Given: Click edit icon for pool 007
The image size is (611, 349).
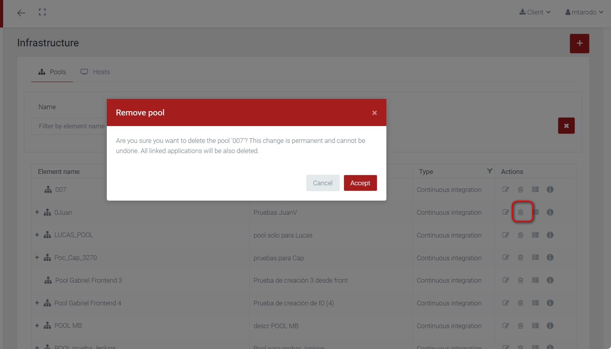Looking at the screenshot, I should pyautogui.click(x=506, y=190).
